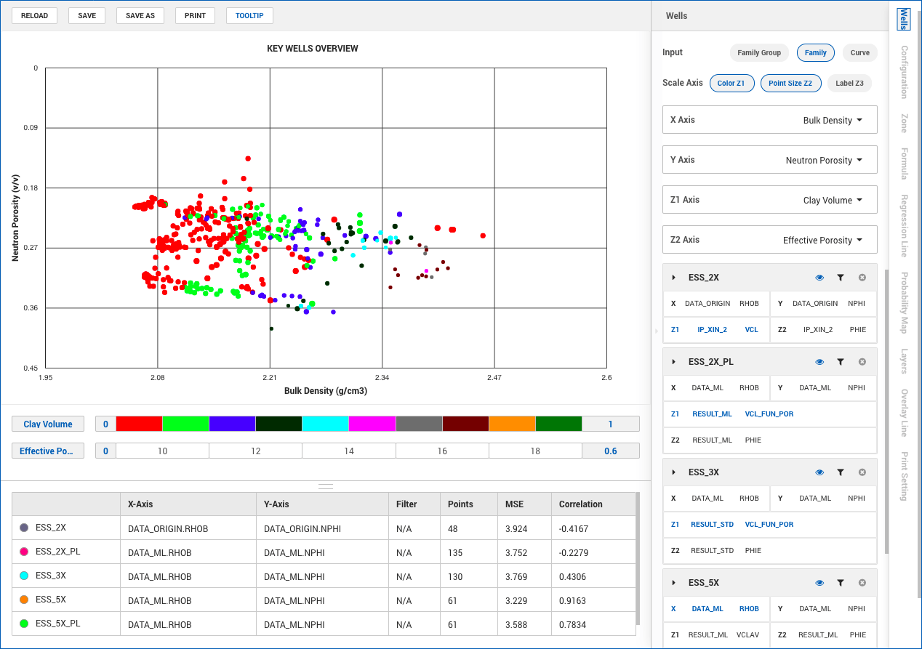Image resolution: width=922 pixels, height=649 pixels.
Task: Click the Clay Volume legend button
Action: pos(48,424)
